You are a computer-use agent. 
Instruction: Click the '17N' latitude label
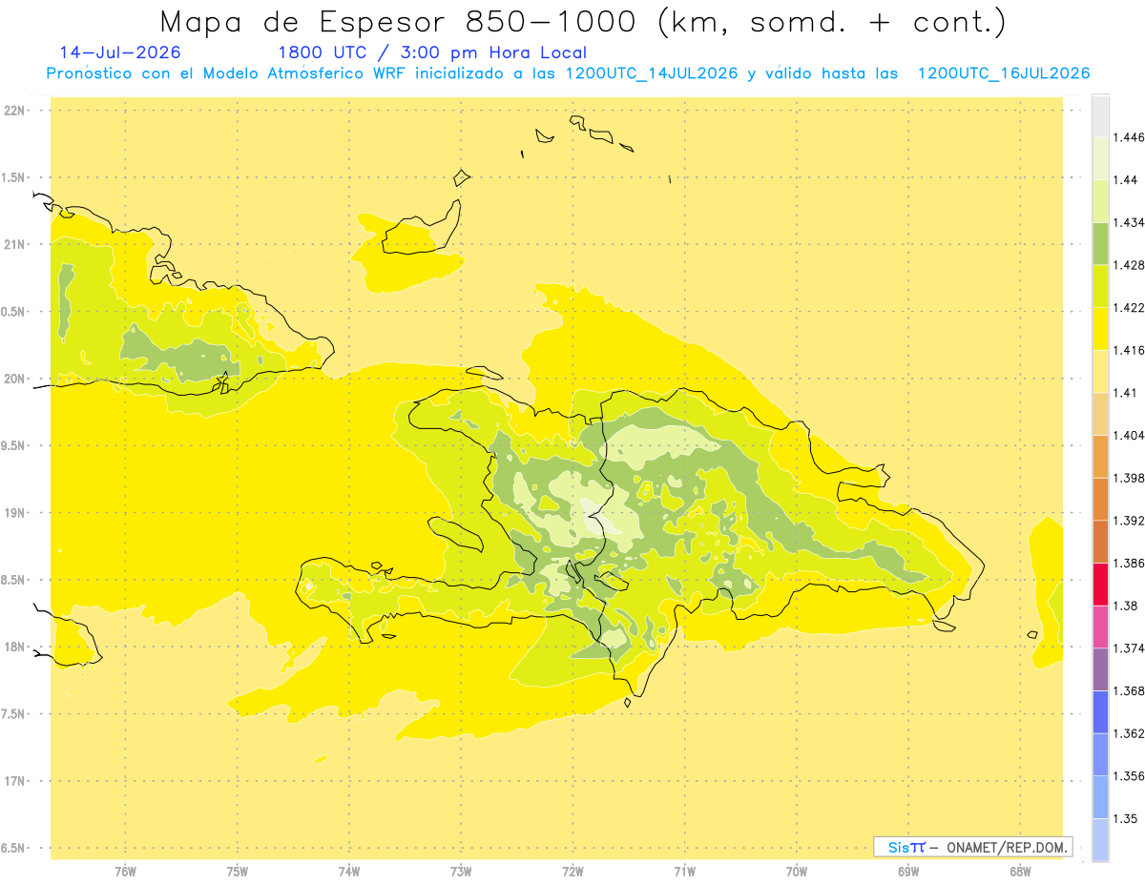point(15,781)
